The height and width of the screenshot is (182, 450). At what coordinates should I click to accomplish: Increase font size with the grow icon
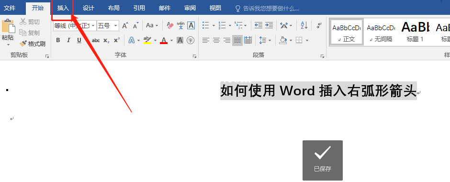[125, 25]
